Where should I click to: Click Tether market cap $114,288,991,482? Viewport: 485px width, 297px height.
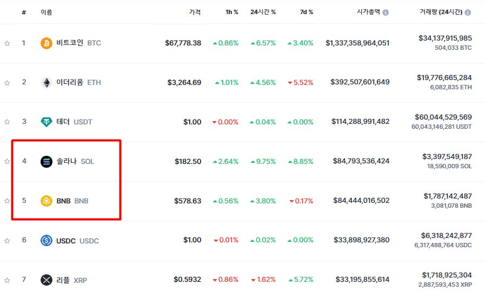[361, 122]
